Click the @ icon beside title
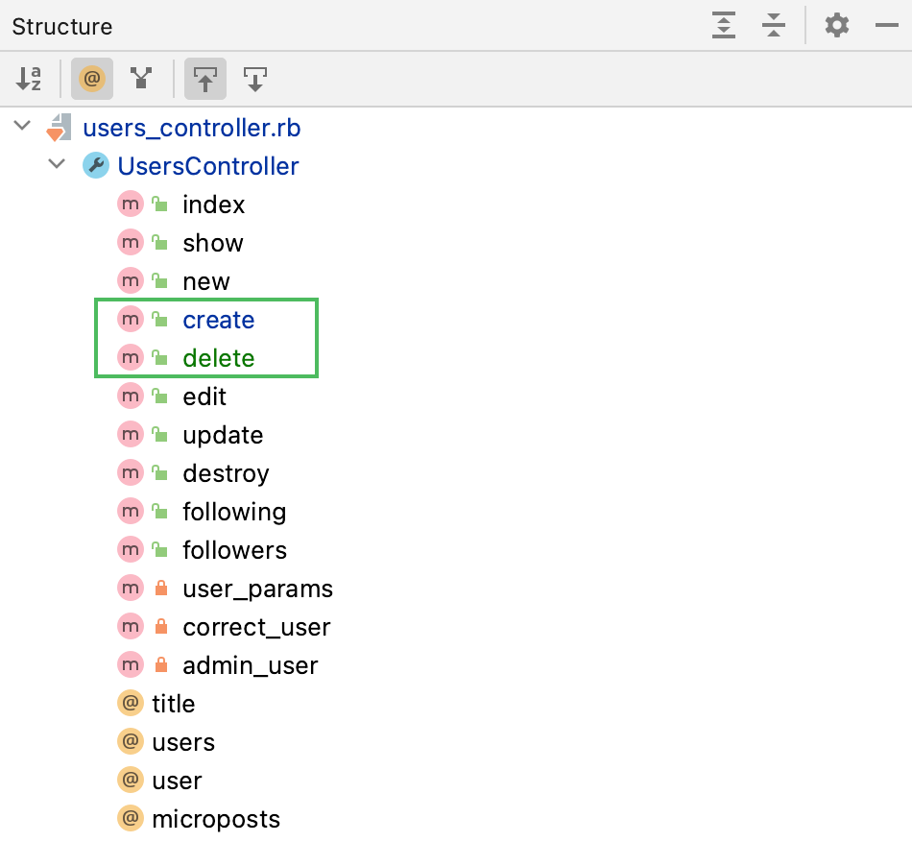 (x=130, y=704)
